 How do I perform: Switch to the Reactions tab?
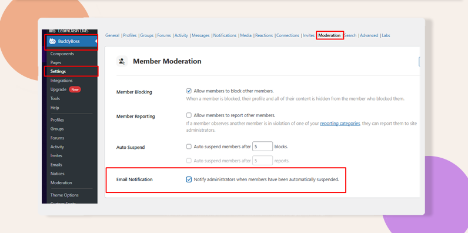pyautogui.click(x=264, y=35)
